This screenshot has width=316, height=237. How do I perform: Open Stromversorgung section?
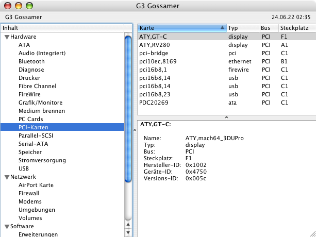pos(42,160)
